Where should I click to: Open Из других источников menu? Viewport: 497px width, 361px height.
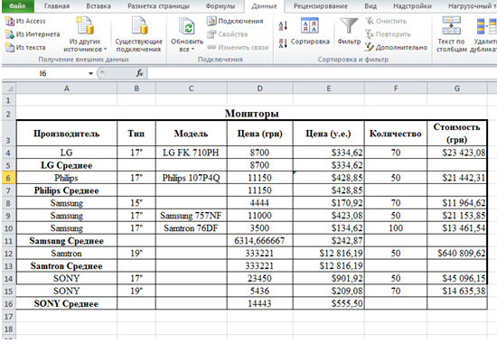pyautogui.click(x=85, y=34)
